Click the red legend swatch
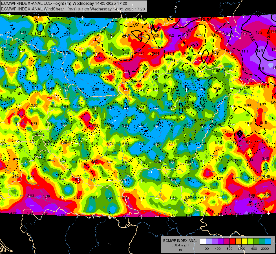 [x=233, y=242]
